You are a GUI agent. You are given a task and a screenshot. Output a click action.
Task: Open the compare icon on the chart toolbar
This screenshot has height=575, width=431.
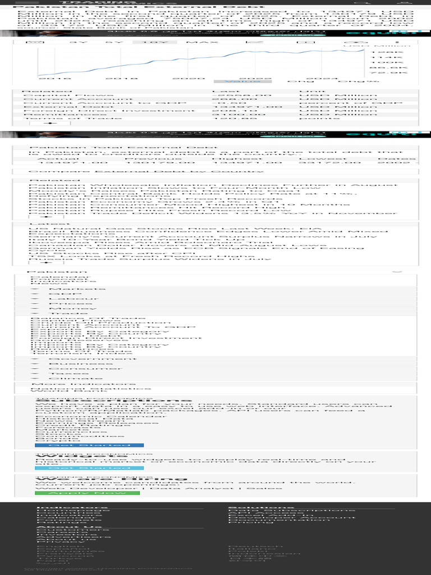pos(305,42)
